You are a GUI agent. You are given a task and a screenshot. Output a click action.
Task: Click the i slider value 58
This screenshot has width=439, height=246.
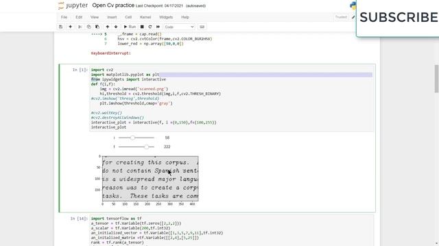click(x=167, y=137)
